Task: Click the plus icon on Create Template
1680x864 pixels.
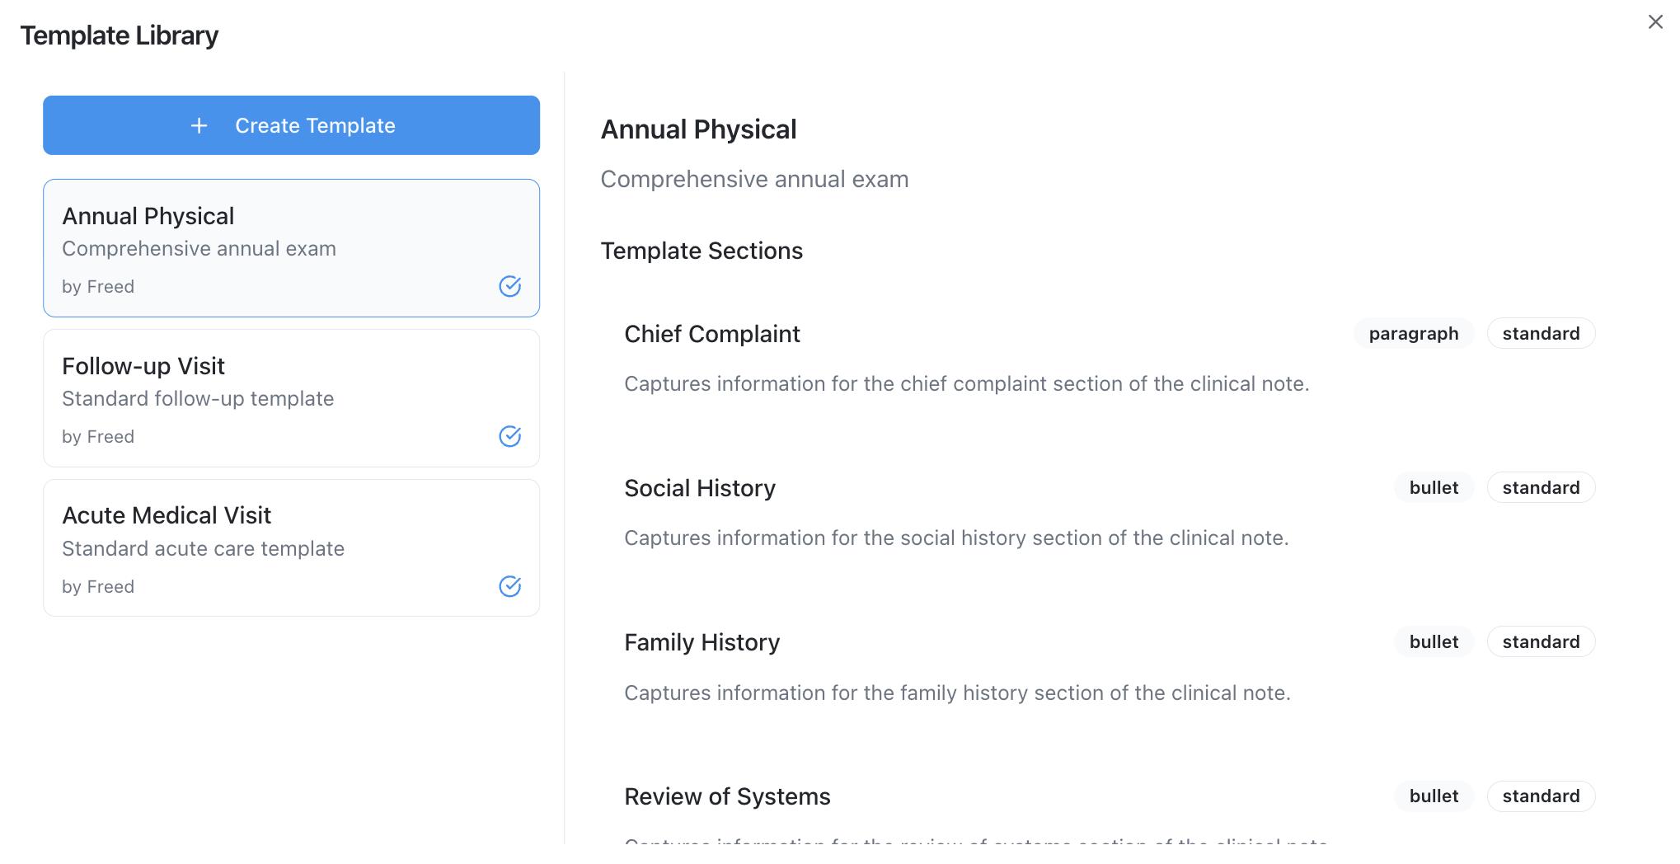Action: [x=199, y=125]
